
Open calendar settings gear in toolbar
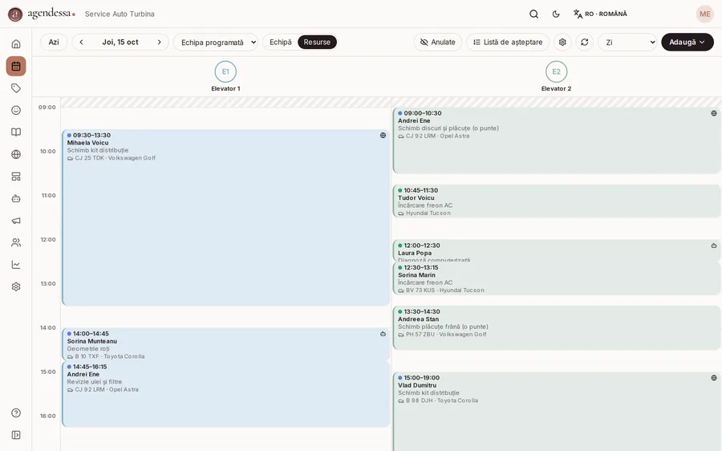coord(562,42)
